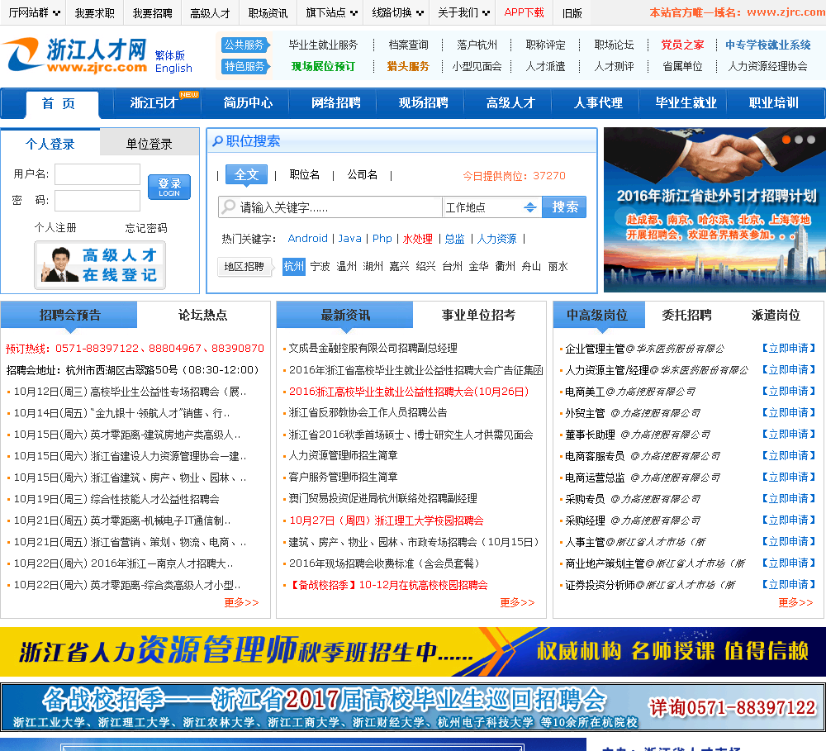Switch site language to English
The height and width of the screenshot is (751, 826).
pyautogui.click(x=173, y=68)
